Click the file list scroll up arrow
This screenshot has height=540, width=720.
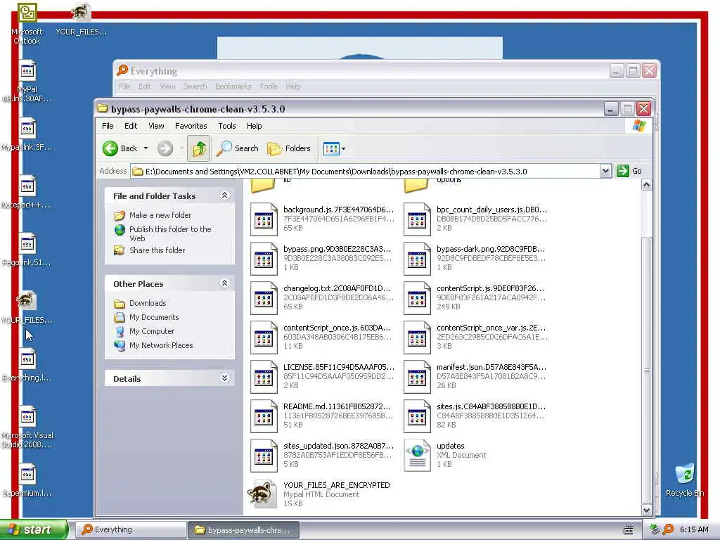(x=647, y=185)
